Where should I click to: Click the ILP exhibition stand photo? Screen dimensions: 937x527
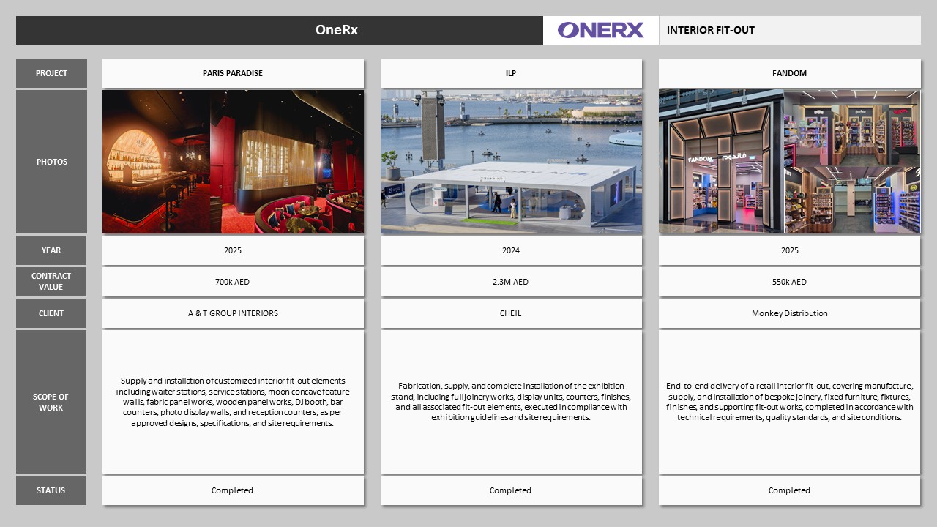click(x=511, y=162)
